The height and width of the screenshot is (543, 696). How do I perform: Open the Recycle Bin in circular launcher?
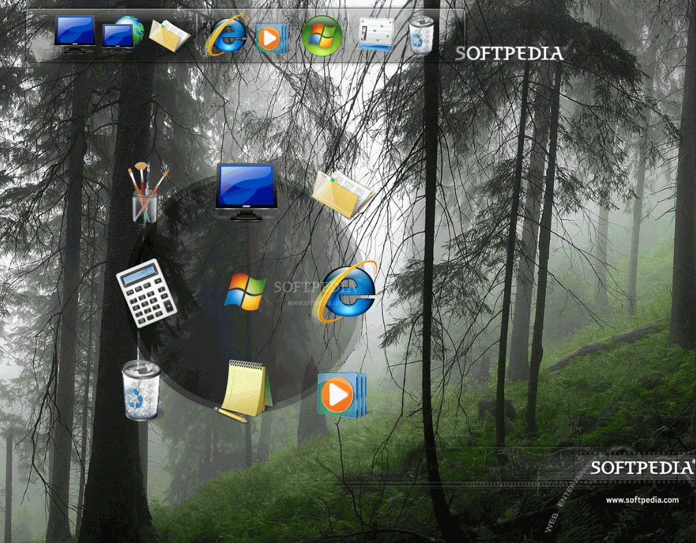coord(141,390)
